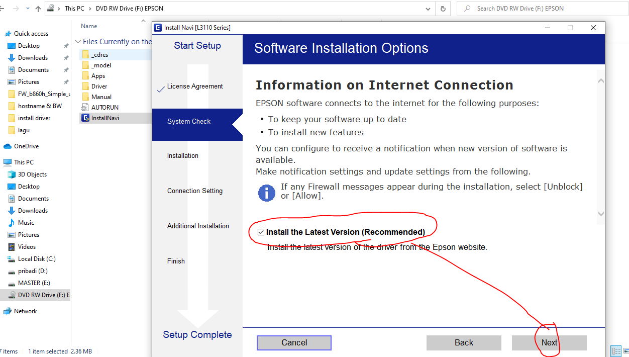Click scroll down arrow in installer text

coord(601,214)
